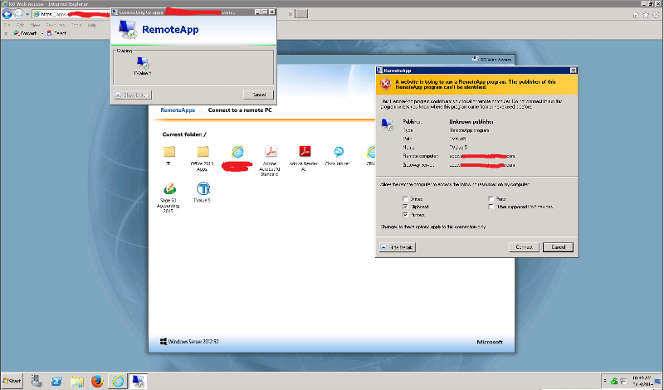The height and width of the screenshot is (390, 664).
Task: Close the PDF toolbar with its X
Action: [x=6, y=33]
